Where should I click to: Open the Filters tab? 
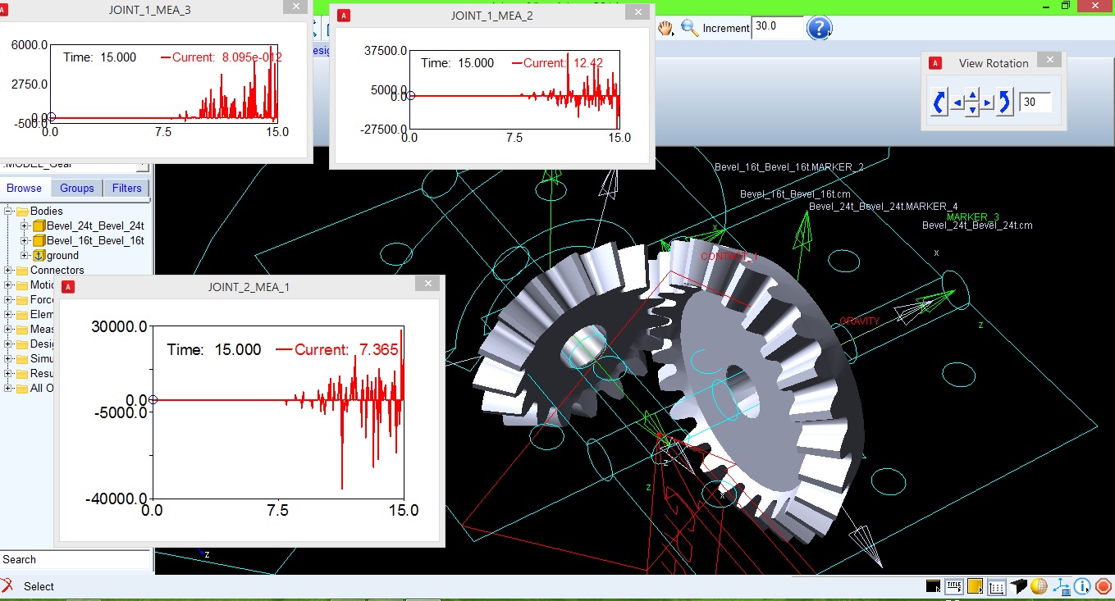127,188
